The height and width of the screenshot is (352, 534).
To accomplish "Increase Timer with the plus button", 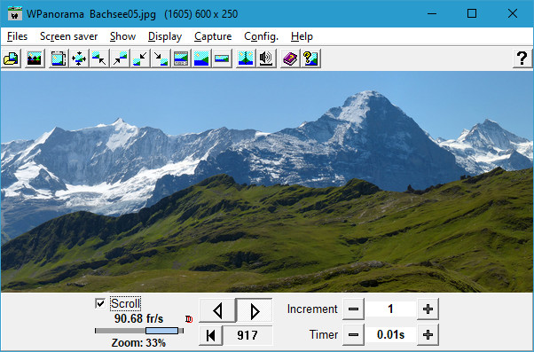I will (428, 335).
